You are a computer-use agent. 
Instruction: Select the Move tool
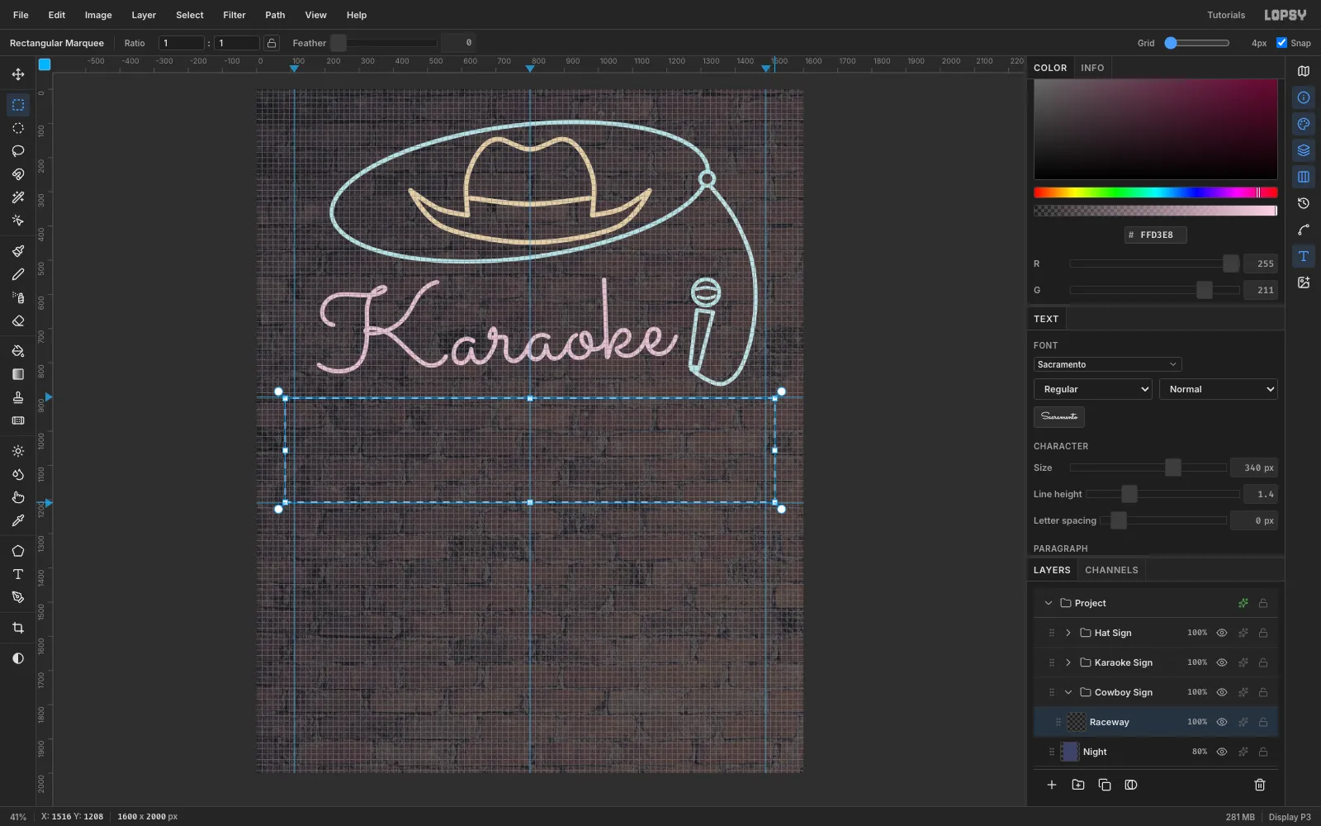tap(18, 74)
